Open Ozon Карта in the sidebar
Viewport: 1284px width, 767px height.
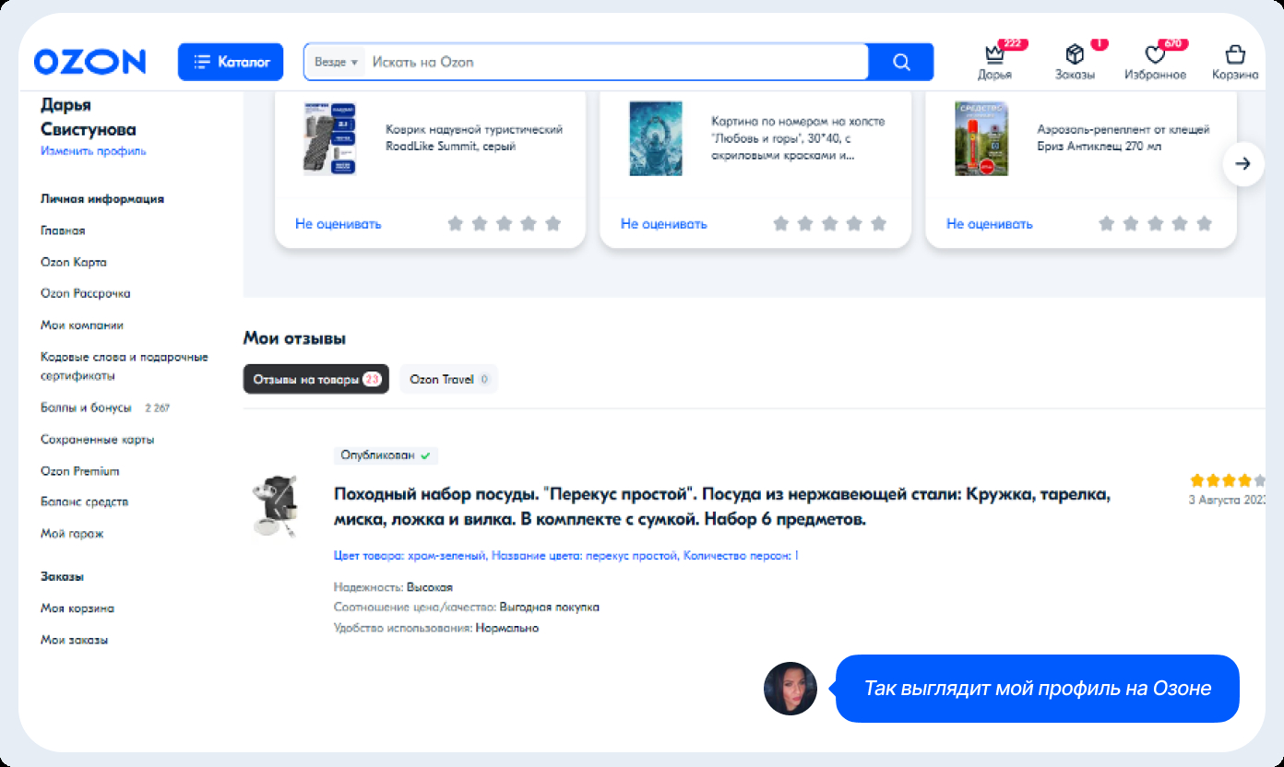click(x=74, y=262)
